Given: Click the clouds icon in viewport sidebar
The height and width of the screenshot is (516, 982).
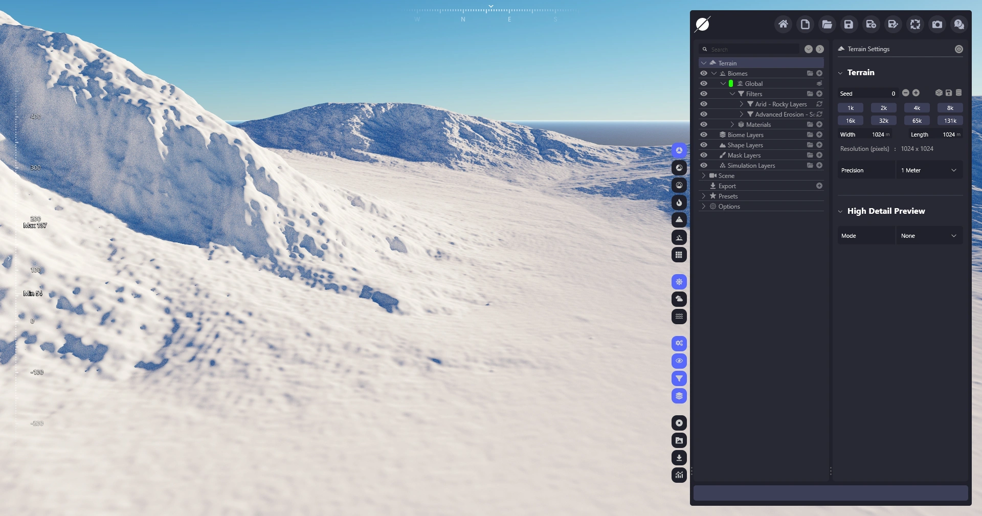Looking at the screenshot, I should point(679,299).
